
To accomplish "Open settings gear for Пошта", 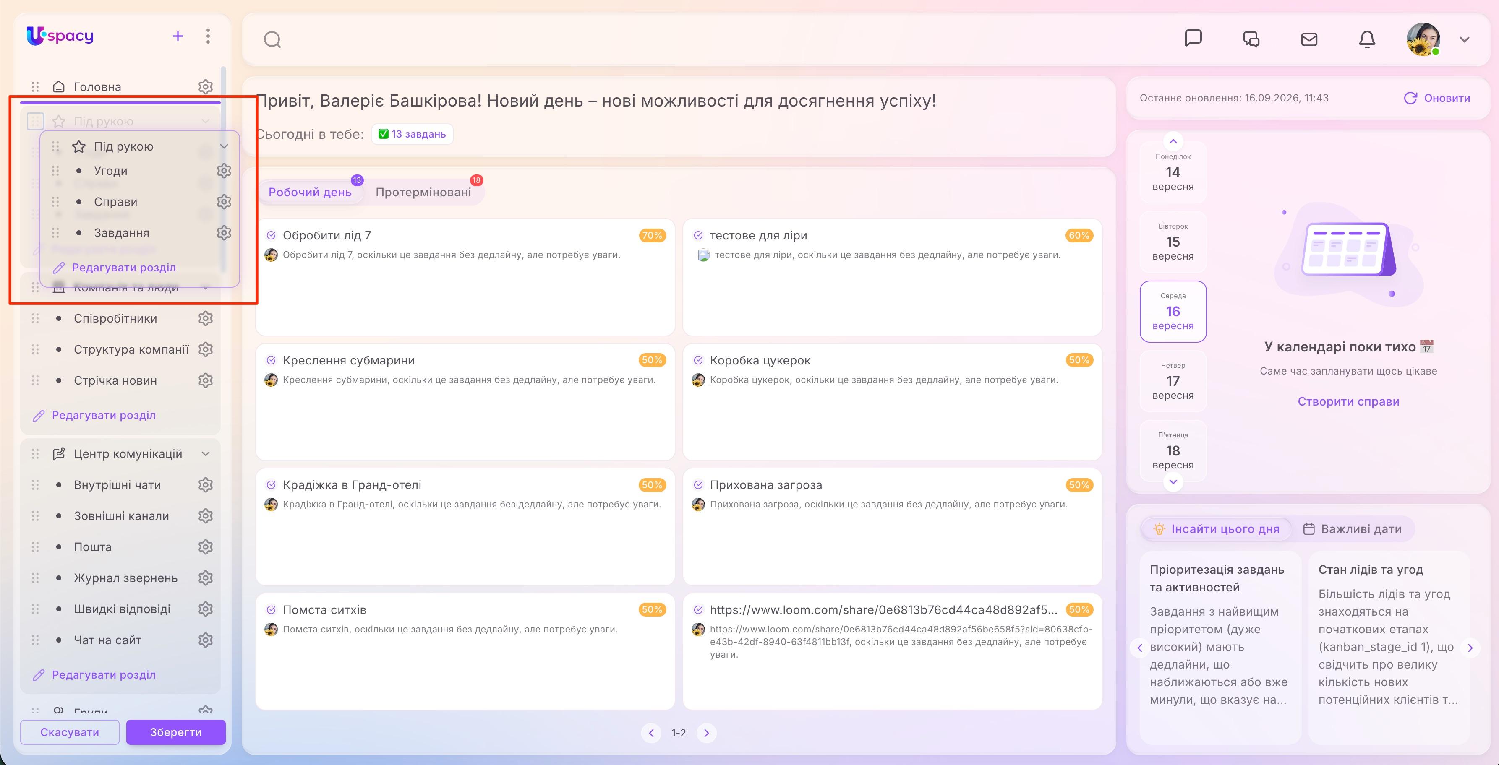I will (205, 547).
